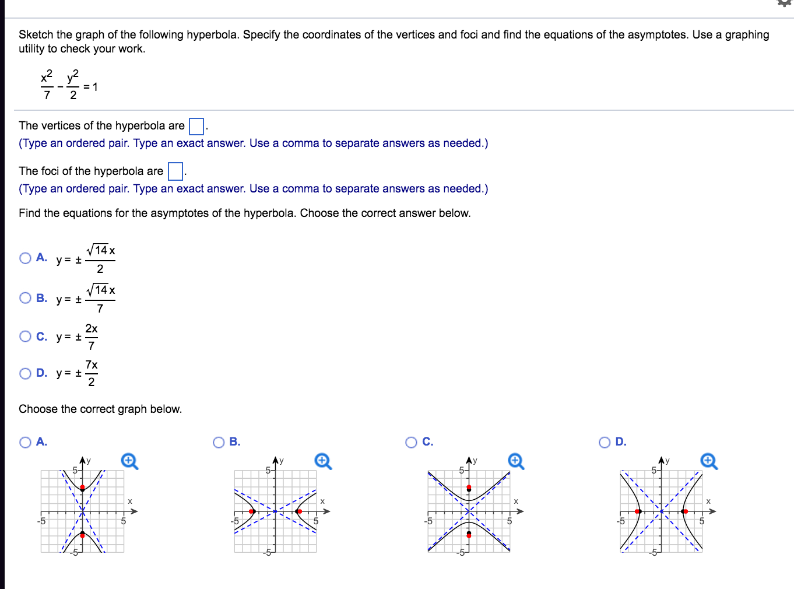Click the hyperbola thumbnail under option B

coord(275,511)
